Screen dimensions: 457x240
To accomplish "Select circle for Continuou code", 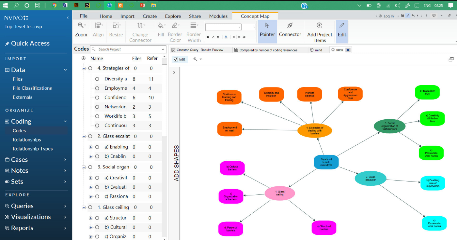I will 97,126.
